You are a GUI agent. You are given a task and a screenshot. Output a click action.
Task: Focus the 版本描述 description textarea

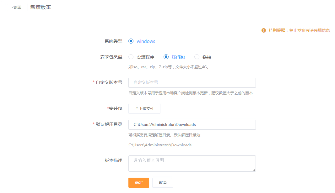(x=192, y=163)
